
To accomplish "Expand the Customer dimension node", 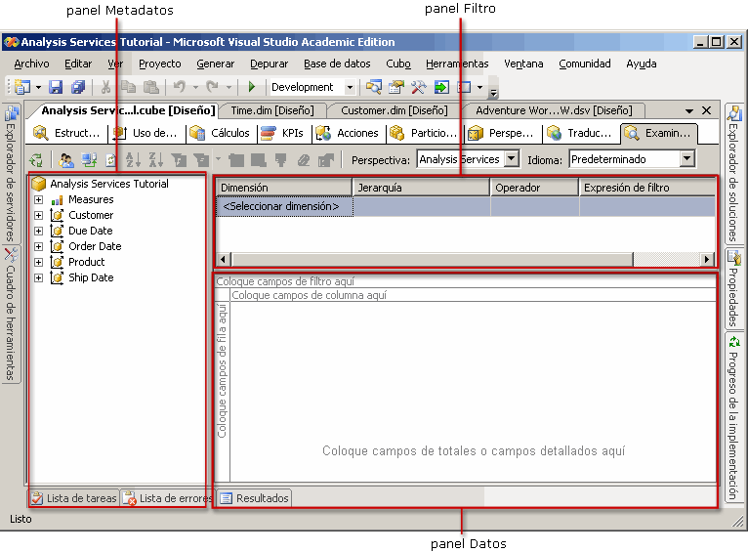I will click(x=39, y=215).
